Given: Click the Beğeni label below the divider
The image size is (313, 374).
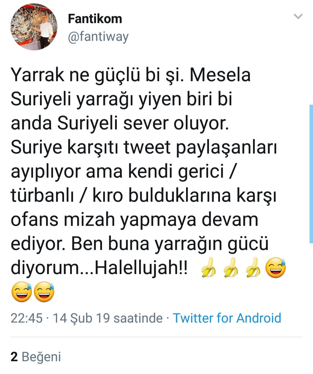Looking at the screenshot, I should [41, 357].
